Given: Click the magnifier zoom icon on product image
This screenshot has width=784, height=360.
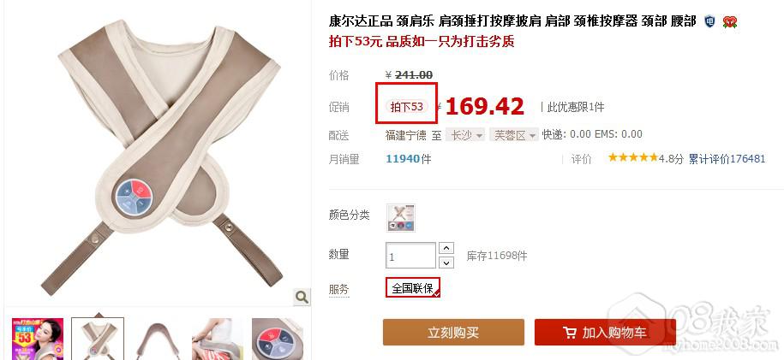Looking at the screenshot, I should [x=302, y=297].
